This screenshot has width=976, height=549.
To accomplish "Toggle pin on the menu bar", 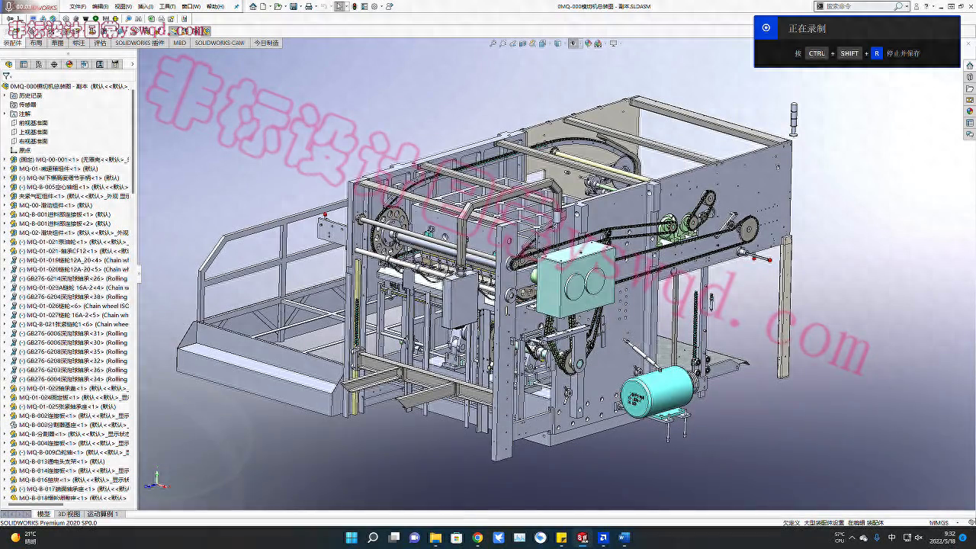I will (x=236, y=6).
